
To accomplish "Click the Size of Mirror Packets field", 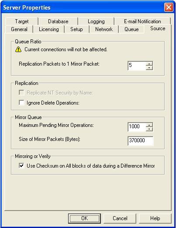I will (x=141, y=140).
